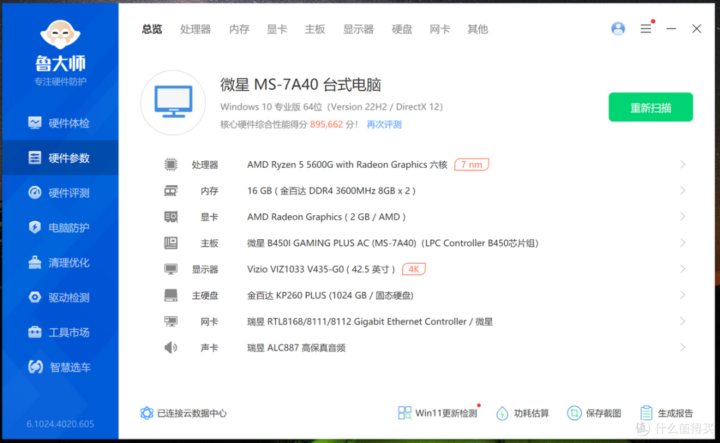
Task: Click the 内存 memory module icon
Action: pos(171,191)
